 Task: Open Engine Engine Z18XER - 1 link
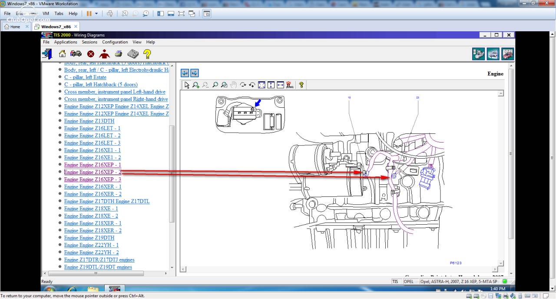(93, 223)
